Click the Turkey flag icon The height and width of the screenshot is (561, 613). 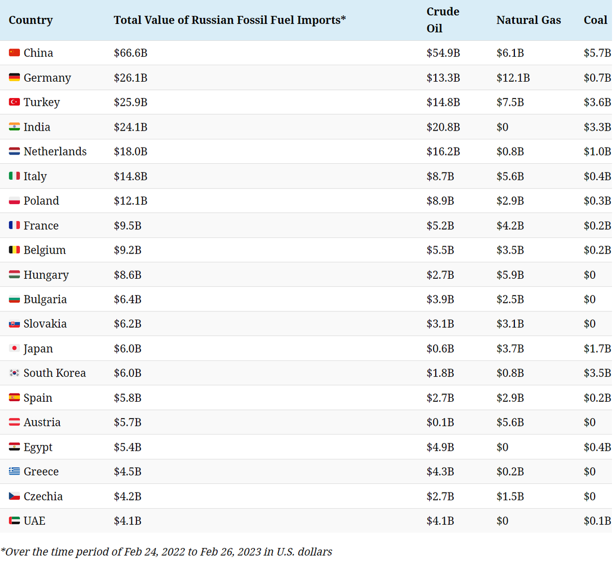(x=14, y=102)
